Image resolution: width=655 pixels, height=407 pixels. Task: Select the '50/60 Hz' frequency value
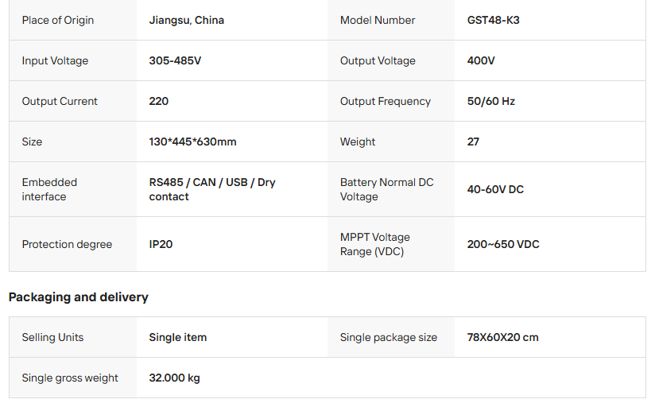491,101
